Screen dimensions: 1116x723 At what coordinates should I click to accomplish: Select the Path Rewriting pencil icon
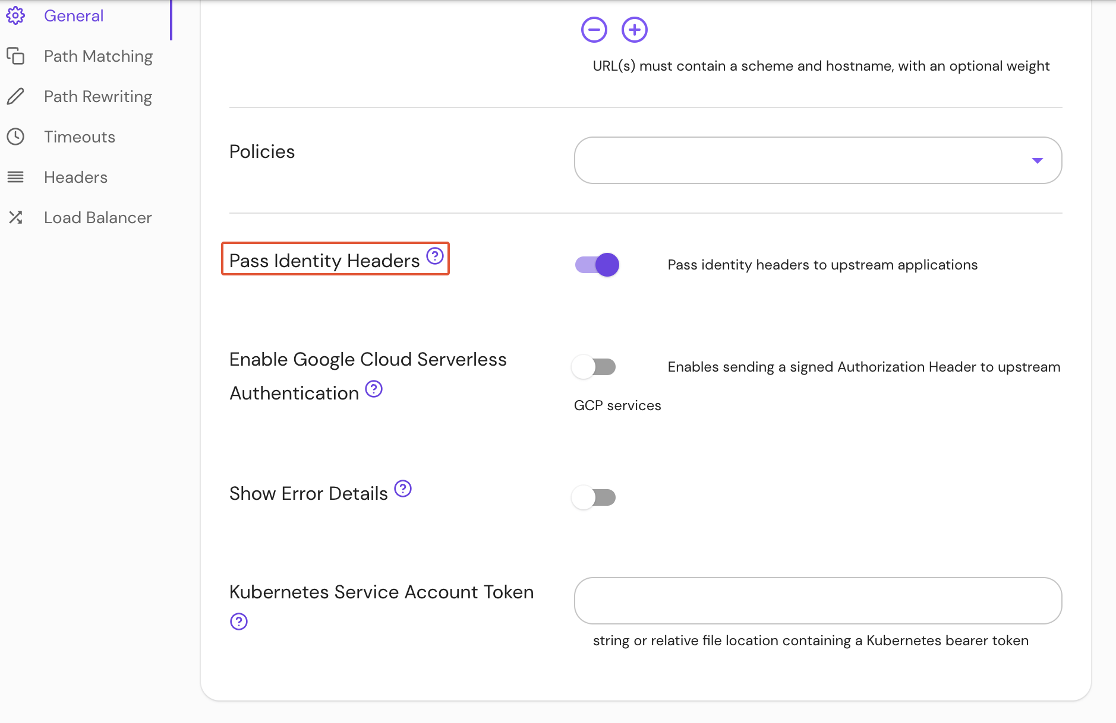[16, 96]
